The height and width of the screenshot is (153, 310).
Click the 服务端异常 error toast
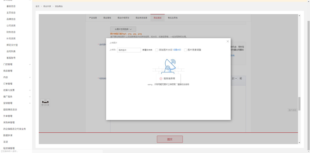coord(168,79)
